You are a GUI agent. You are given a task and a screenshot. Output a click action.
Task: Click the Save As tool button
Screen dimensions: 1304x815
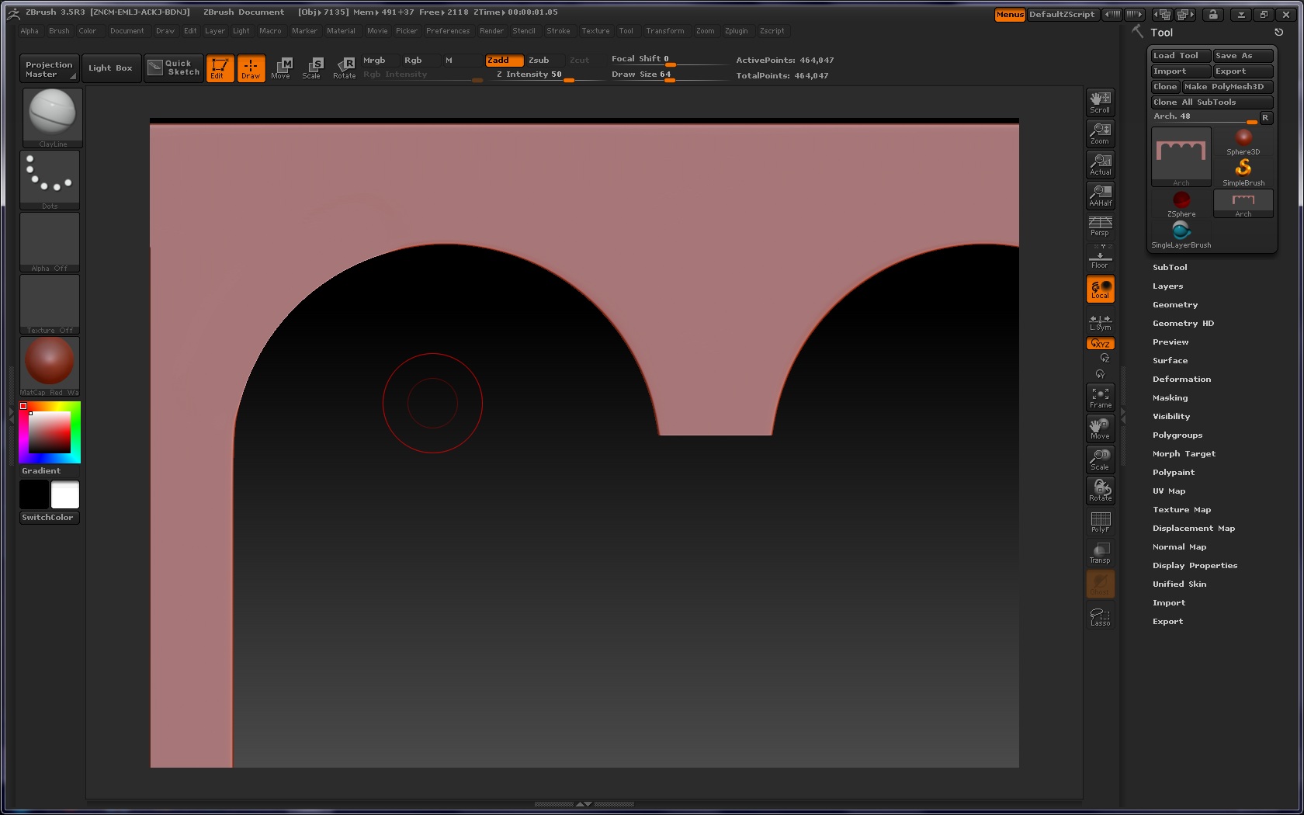[1242, 55]
